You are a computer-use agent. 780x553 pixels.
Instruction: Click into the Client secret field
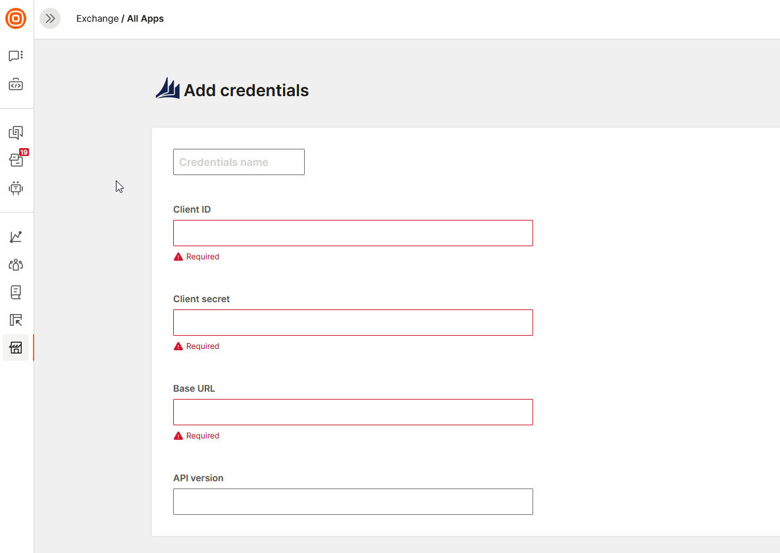pyautogui.click(x=353, y=323)
